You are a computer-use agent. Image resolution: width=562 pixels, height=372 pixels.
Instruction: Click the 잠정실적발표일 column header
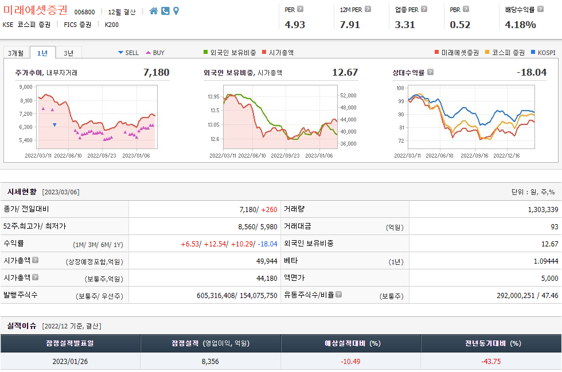click(70, 343)
